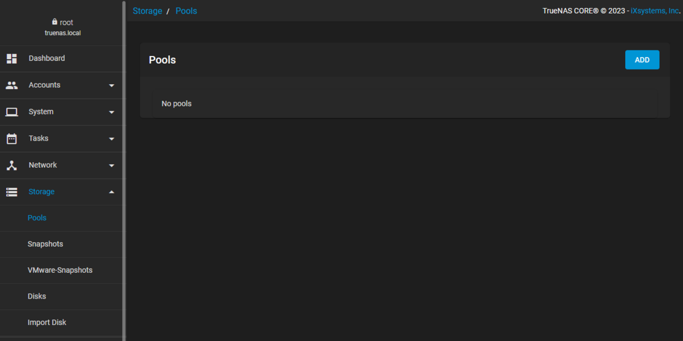Image resolution: width=683 pixels, height=341 pixels.
Task: Expand the Tasks menu arrow
Action: click(x=111, y=139)
